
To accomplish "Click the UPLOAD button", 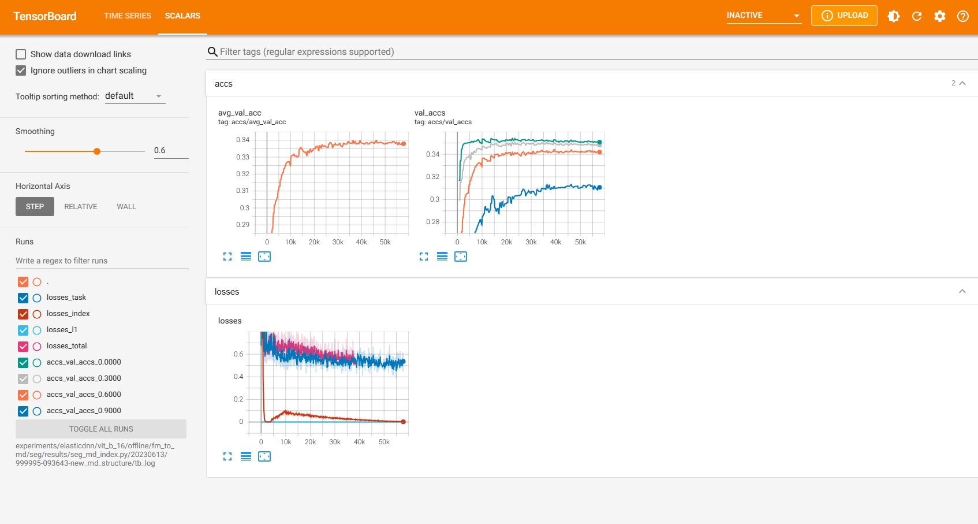I will point(844,16).
